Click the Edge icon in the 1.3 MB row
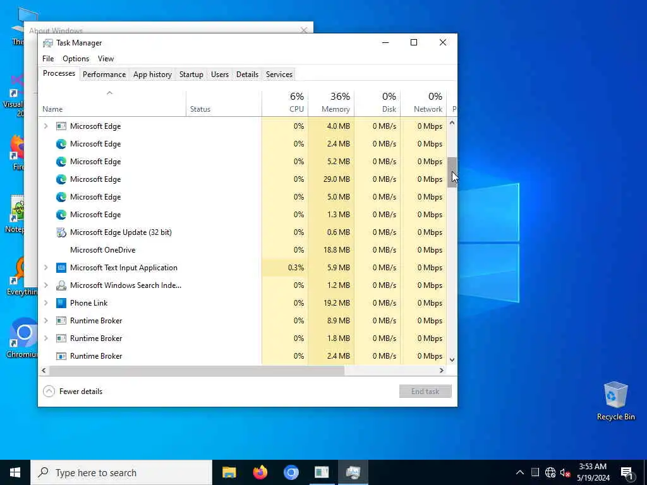 (x=61, y=215)
